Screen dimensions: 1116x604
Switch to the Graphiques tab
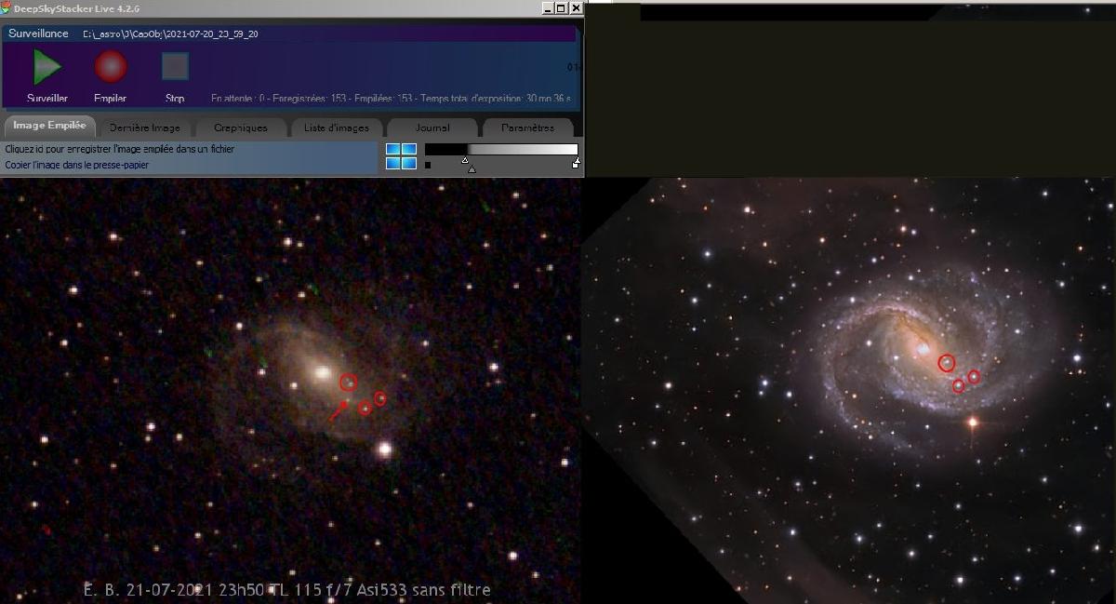point(241,128)
